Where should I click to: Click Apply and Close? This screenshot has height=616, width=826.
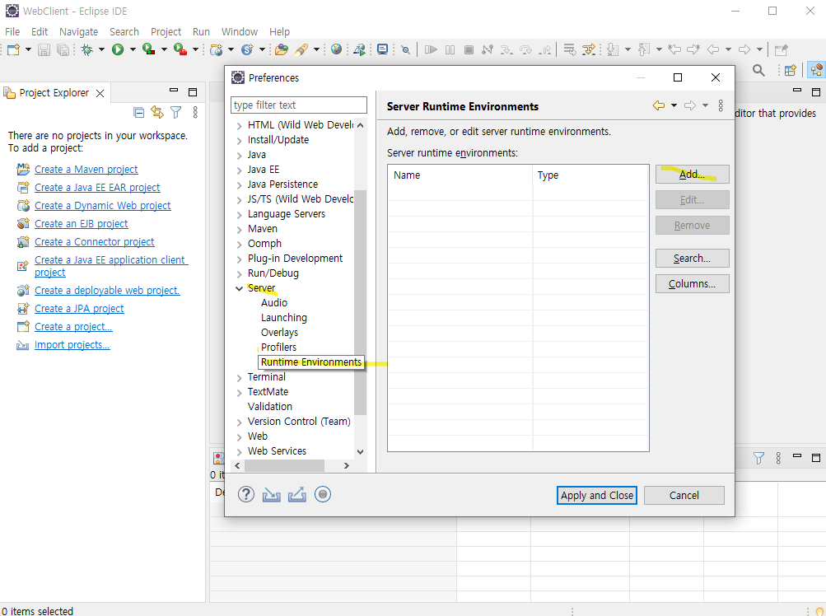(x=597, y=495)
